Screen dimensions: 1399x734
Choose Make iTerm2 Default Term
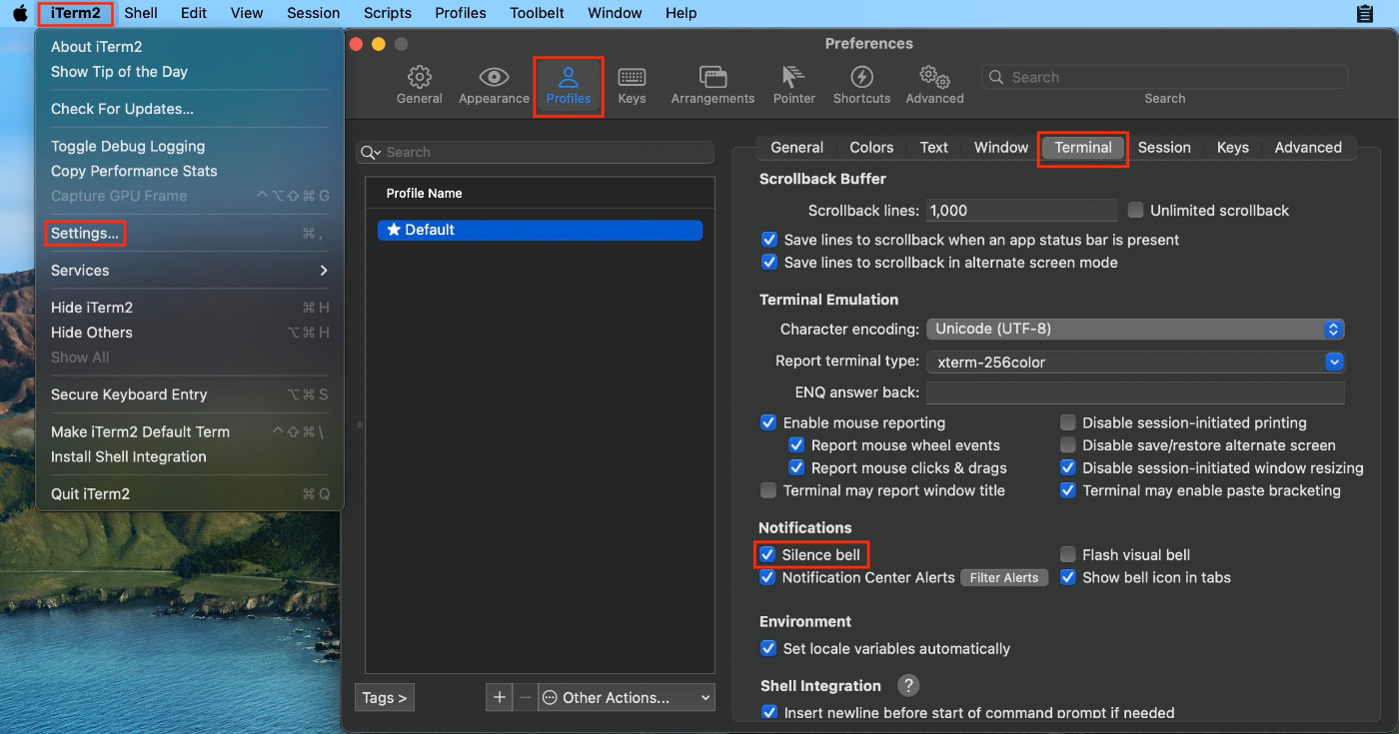[190, 431]
